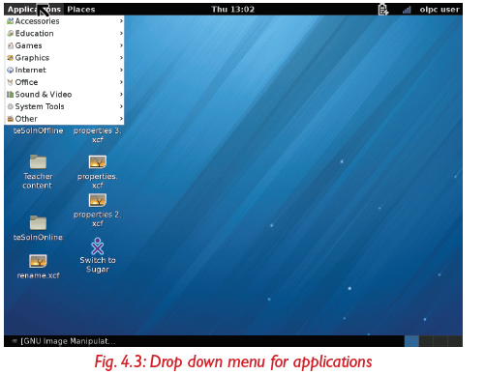Viewport: 485px width, 375px height.
Task: Select the properties 2.xcf image icon
Action: pos(98,200)
